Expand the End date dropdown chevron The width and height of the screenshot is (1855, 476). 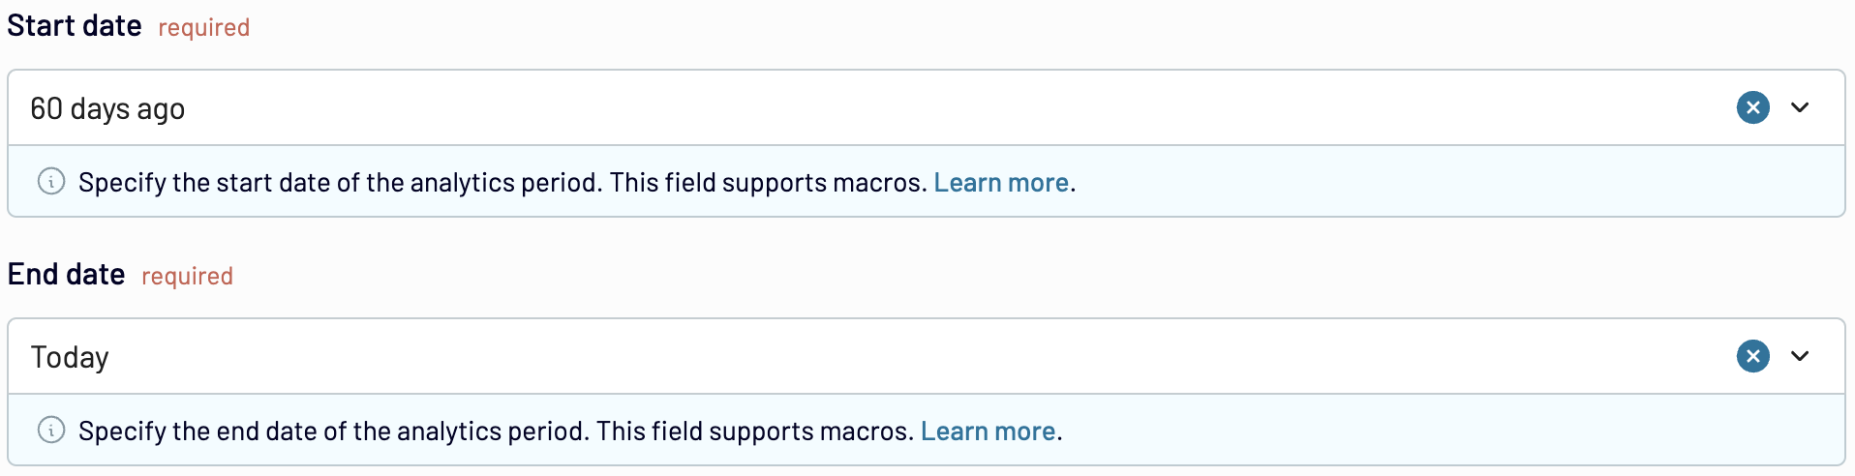[x=1800, y=356]
